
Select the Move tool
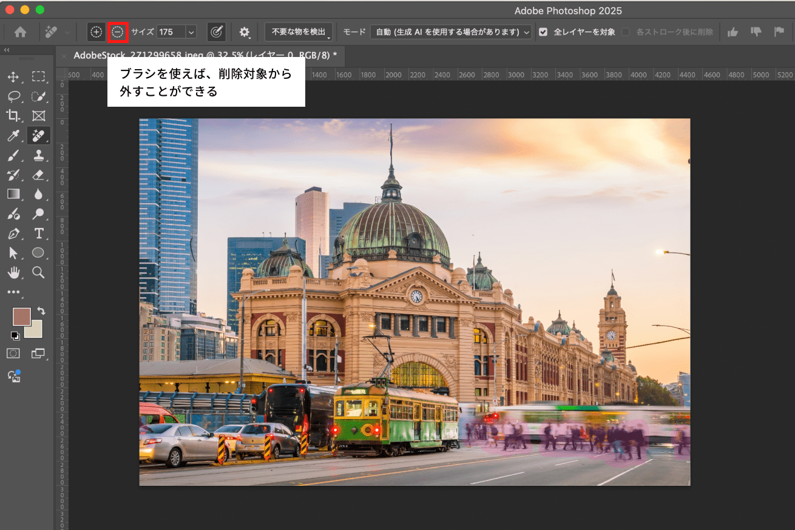(x=14, y=76)
